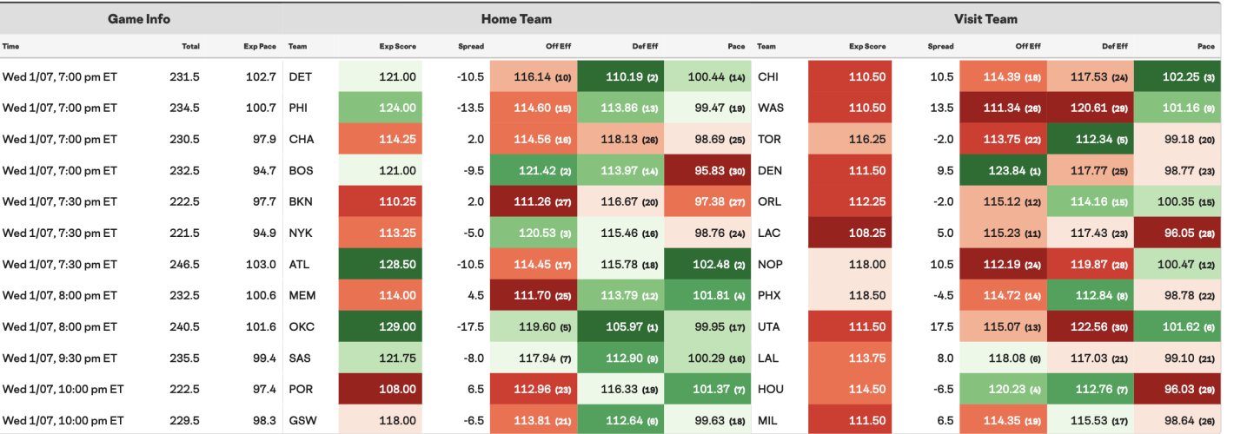Sort by the Time column header
The height and width of the screenshot is (434, 1234).
11,46
